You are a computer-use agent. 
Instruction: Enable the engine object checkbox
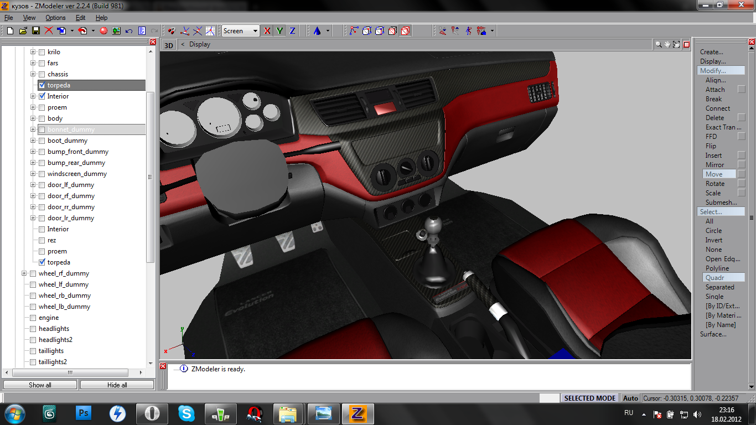click(x=33, y=318)
